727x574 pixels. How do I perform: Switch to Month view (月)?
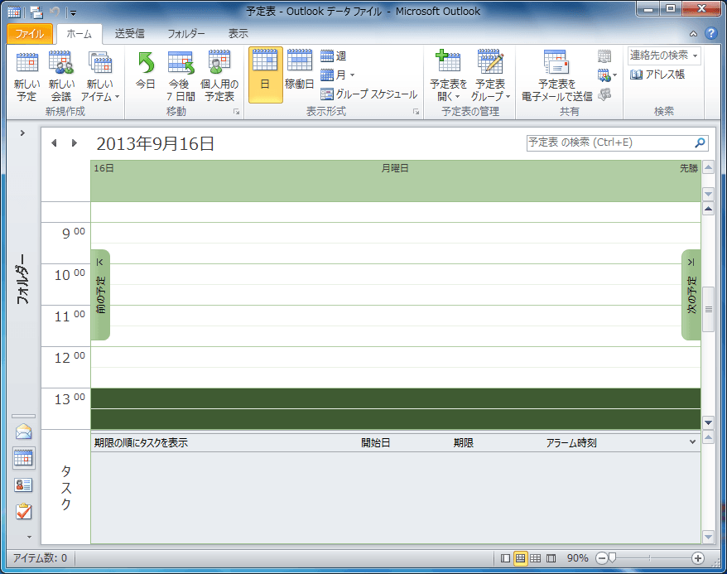(334, 75)
